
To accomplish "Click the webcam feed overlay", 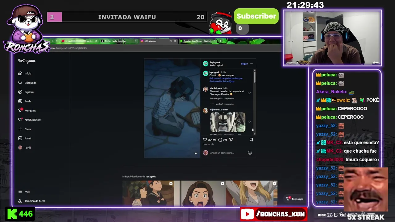I will click(x=332, y=38).
